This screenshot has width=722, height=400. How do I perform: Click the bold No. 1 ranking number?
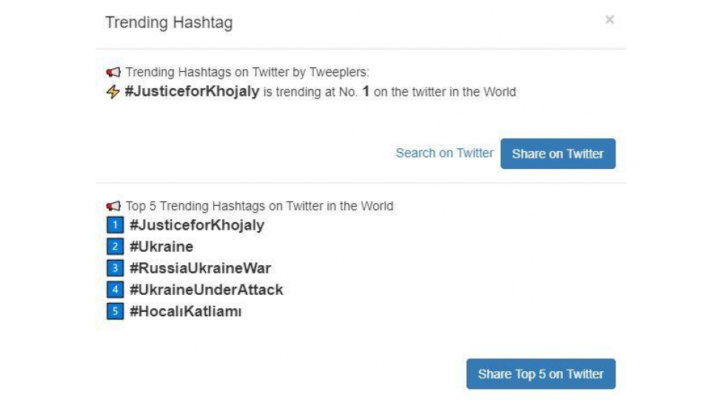point(365,93)
